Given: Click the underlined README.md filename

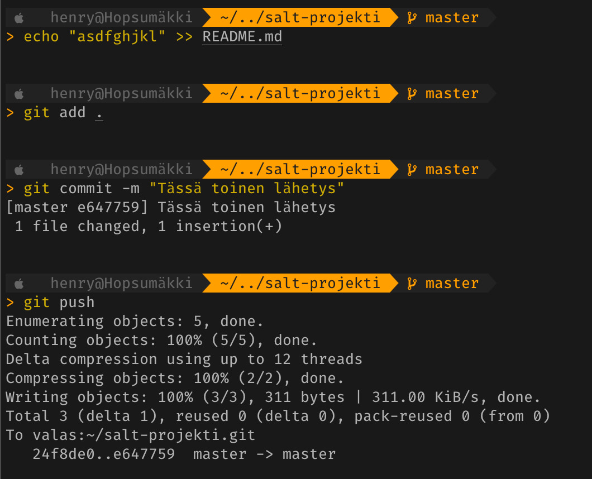Looking at the screenshot, I should click(x=242, y=37).
